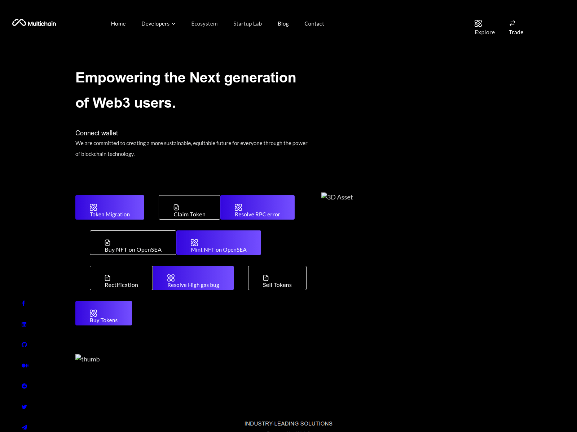Click the thumb broken image
577x432 pixels.
click(x=88, y=359)
